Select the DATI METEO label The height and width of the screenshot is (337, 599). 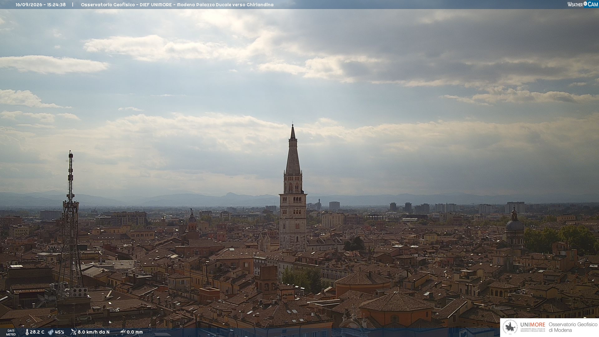(11, 332)
